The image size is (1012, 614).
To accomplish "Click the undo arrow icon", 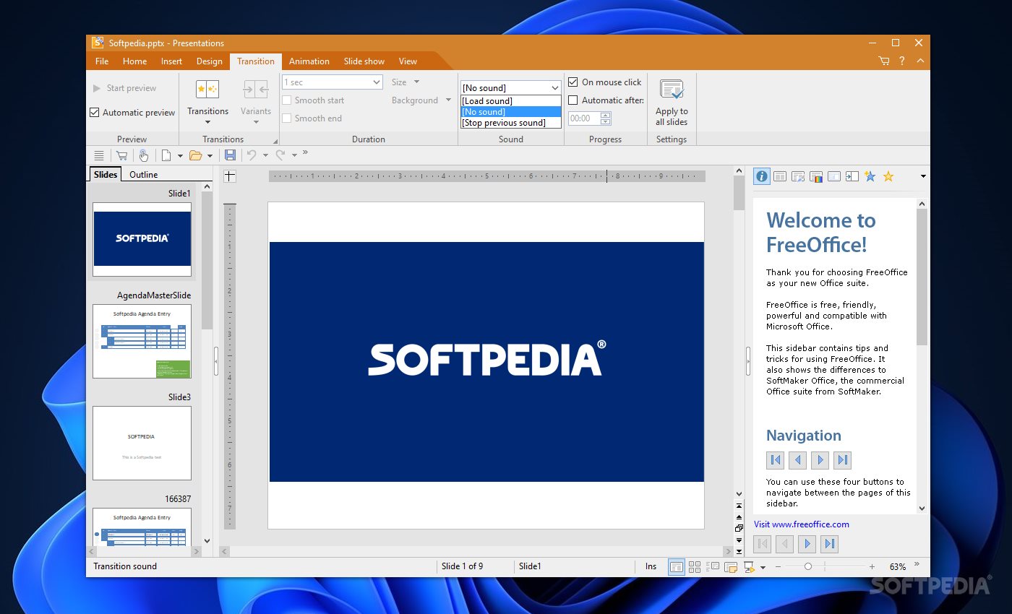I will 252,155.
